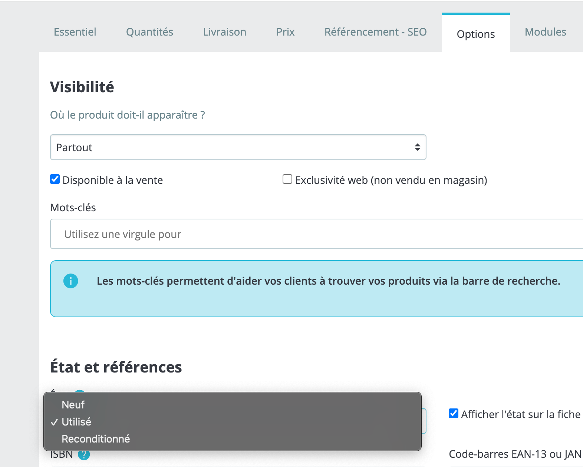Open the Partout visibility dropdown
Screen dimensions: 583x467
click(x=238, y=147)
